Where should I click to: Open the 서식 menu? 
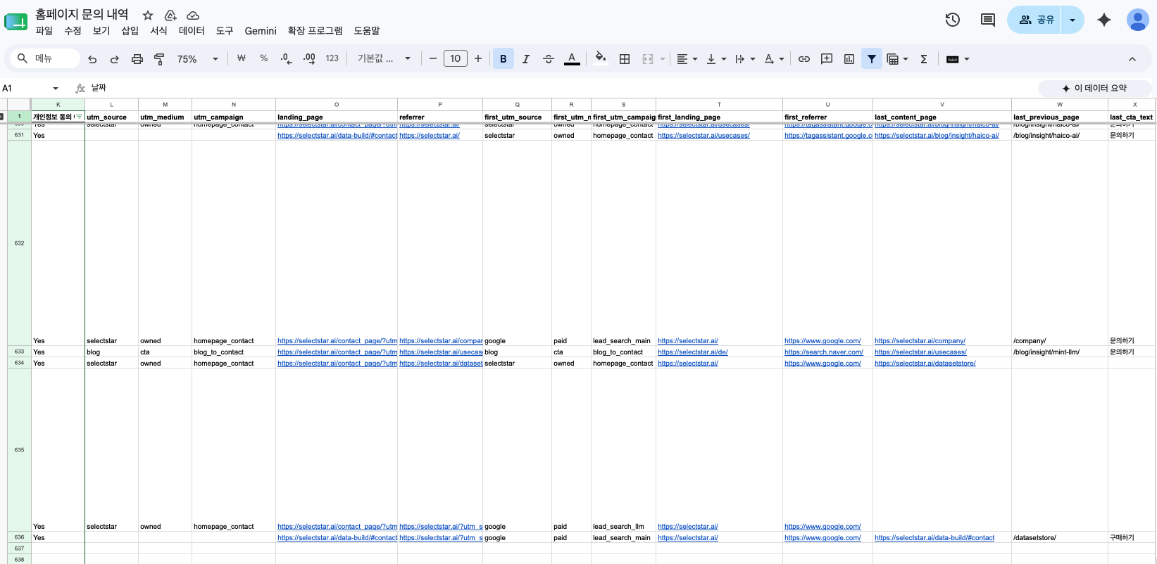[158, 31]
